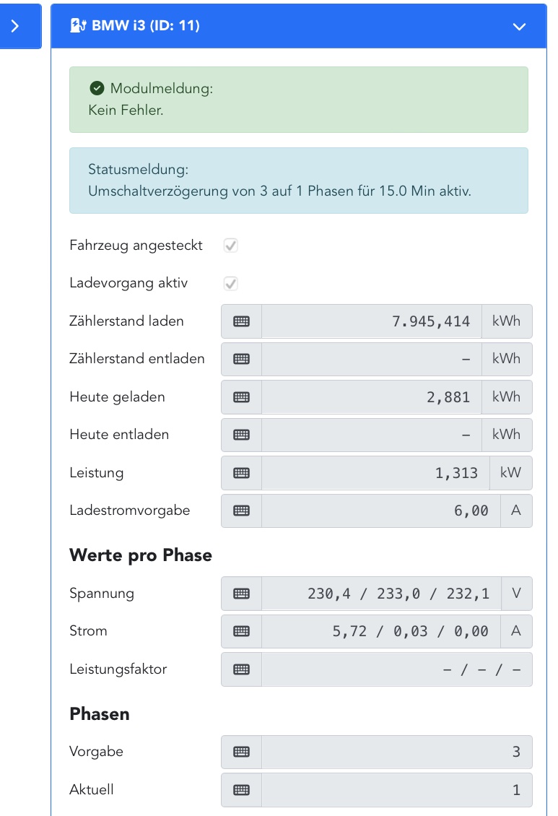Click the keyboard icon beside Ladestromvorgabe
Viewport: 558px width, 816px height.
pyautogui.click(x=241, y=511)
